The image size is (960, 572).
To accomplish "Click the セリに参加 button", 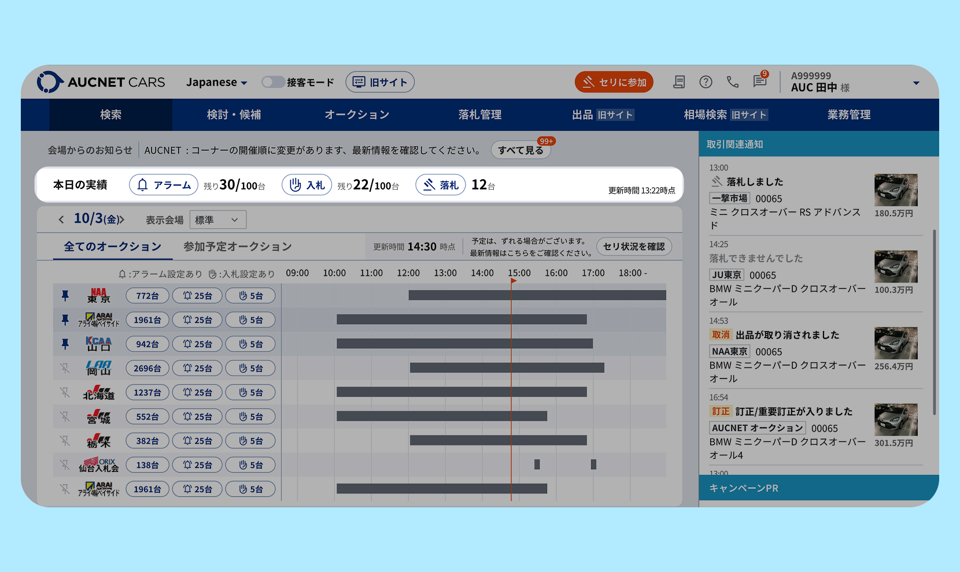I will point(614,82).
